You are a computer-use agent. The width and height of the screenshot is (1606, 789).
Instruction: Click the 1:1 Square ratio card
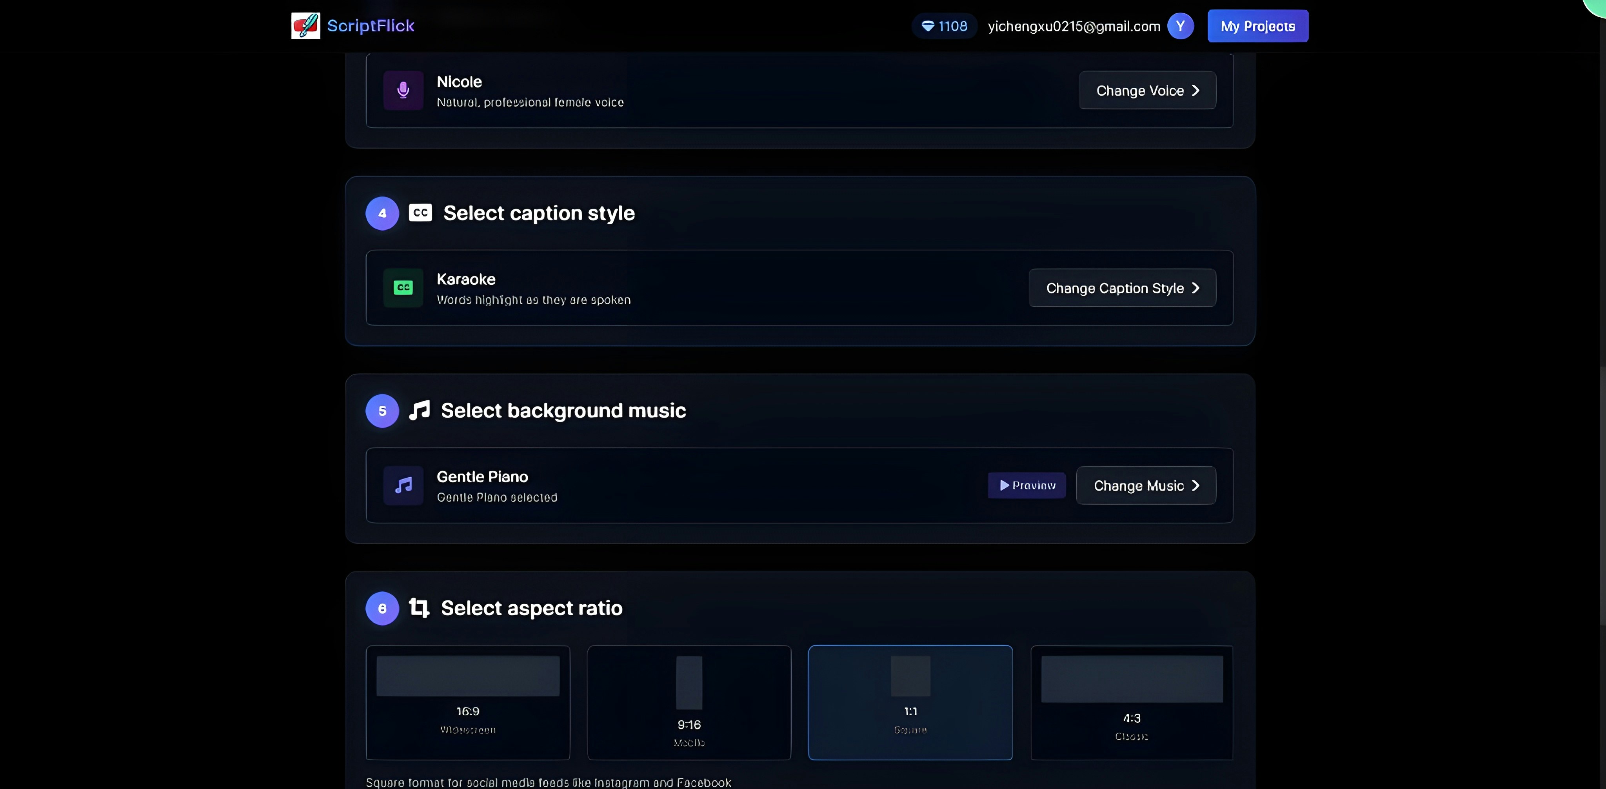click(910, 702)
